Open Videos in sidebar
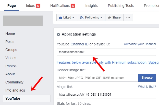Screen dimensions: 159x105 click(x=11, y=58)
